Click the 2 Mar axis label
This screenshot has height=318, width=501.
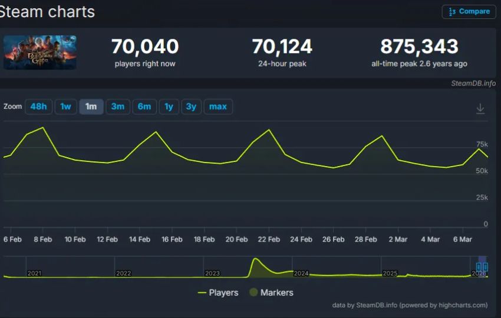pos(398,240)
